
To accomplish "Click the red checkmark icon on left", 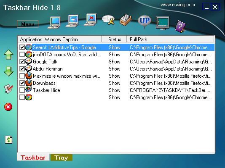I will pyautogui.click(x=8, y=89).
